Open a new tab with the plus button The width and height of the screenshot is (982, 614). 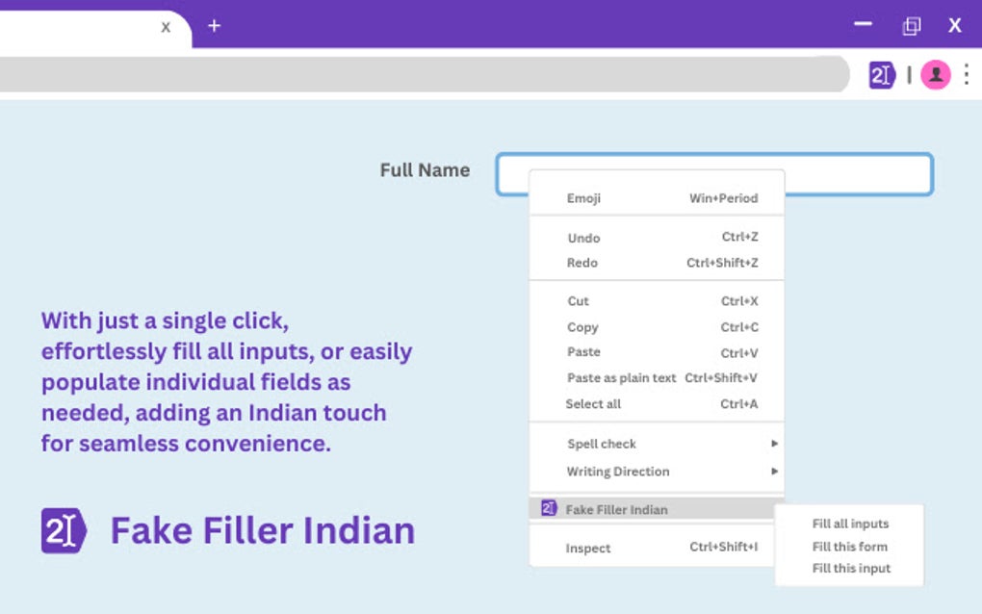pyautogui.click(x=213, y=26)
